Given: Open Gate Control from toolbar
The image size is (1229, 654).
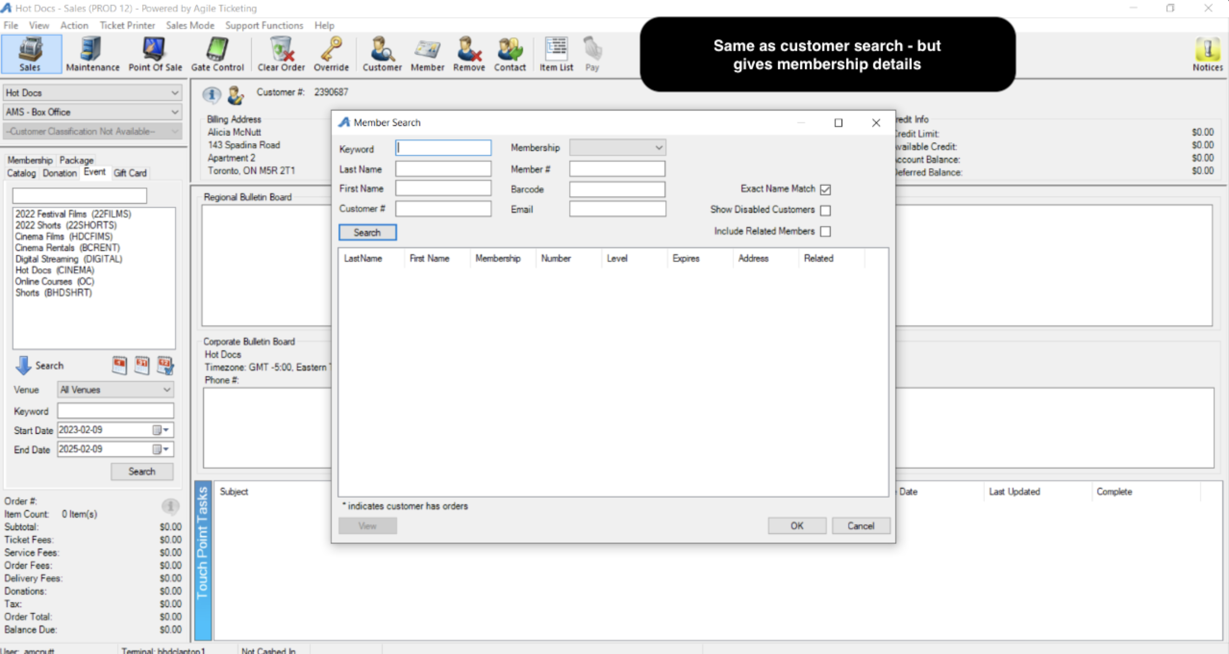Looking at the screenshot, I should pyautogui.click(x=217, y=53).
